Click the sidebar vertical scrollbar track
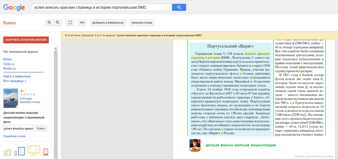This screenshot has height=159, width=338. tap(56, 105)
